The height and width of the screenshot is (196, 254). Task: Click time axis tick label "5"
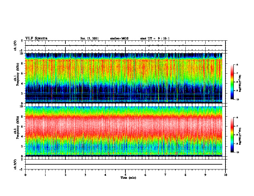click(x=125, y=175)
